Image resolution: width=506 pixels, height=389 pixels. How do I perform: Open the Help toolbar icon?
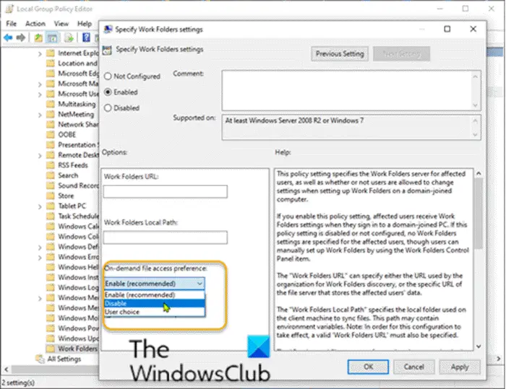[x=86, y=38]
